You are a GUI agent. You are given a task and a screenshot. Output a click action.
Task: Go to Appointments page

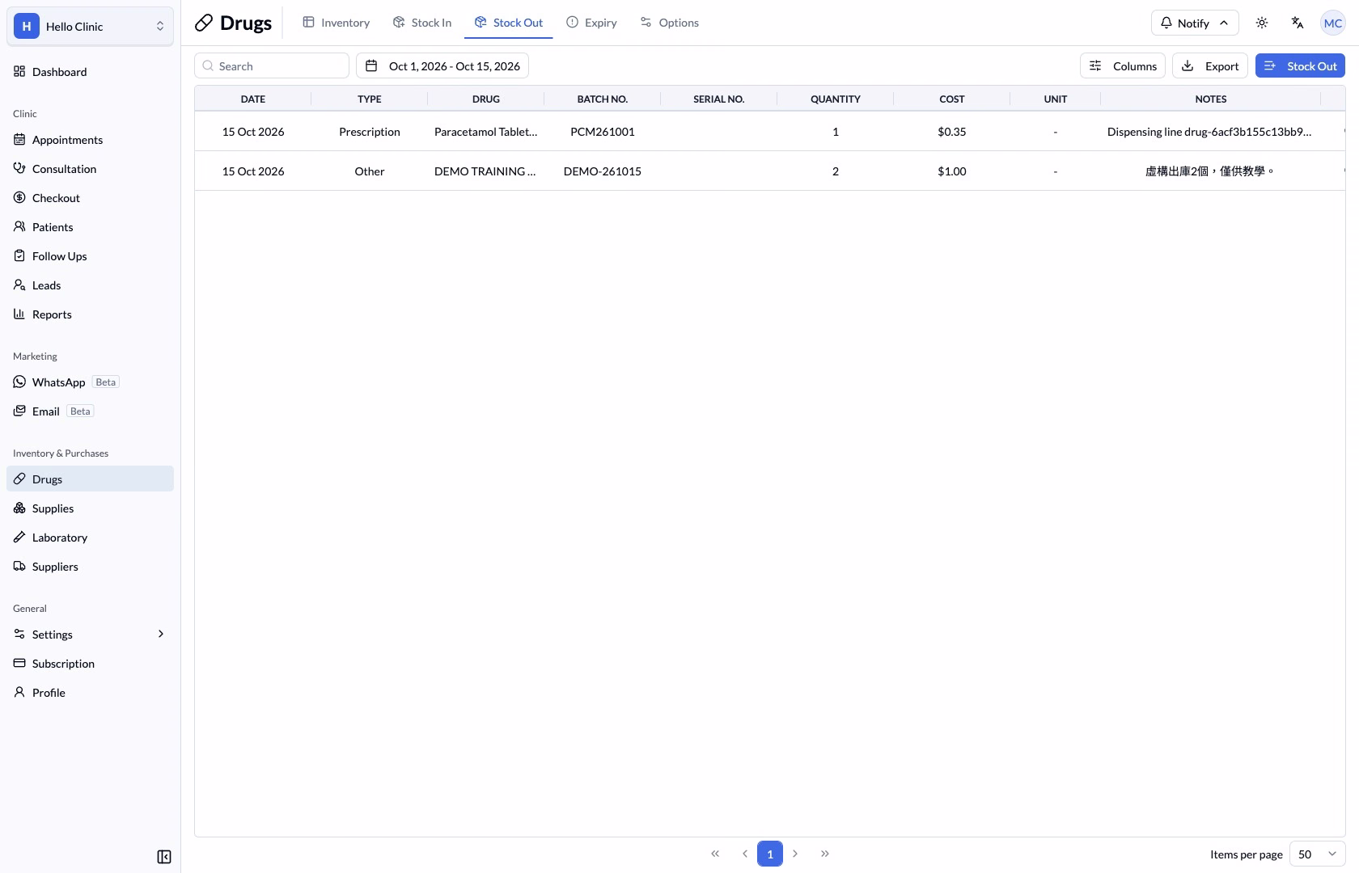coord(90,140)
